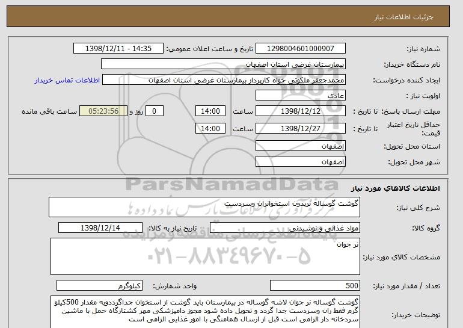Click the remaining days field showing 0
The width and height of the screenshot is (463, 328).
coord(154,111)
